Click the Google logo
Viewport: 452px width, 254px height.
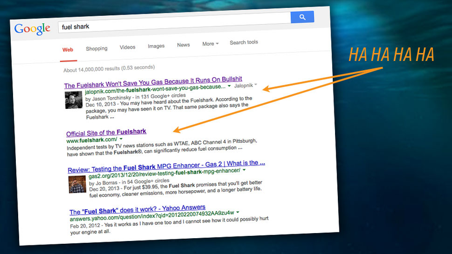pyautogui.click(x=32, y=29)
